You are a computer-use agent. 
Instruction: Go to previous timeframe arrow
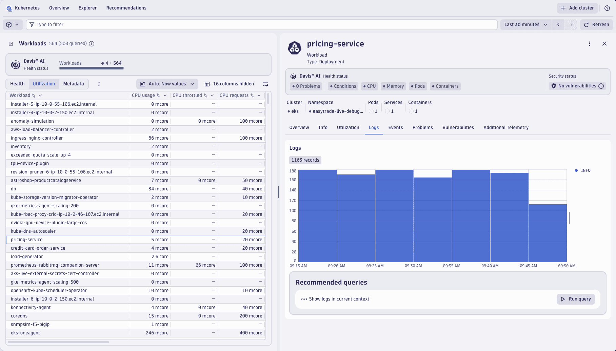pos(558,25)
